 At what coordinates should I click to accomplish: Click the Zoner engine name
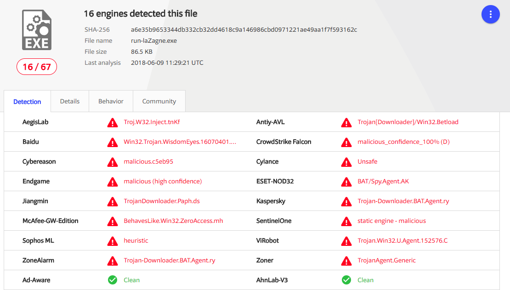265,261
